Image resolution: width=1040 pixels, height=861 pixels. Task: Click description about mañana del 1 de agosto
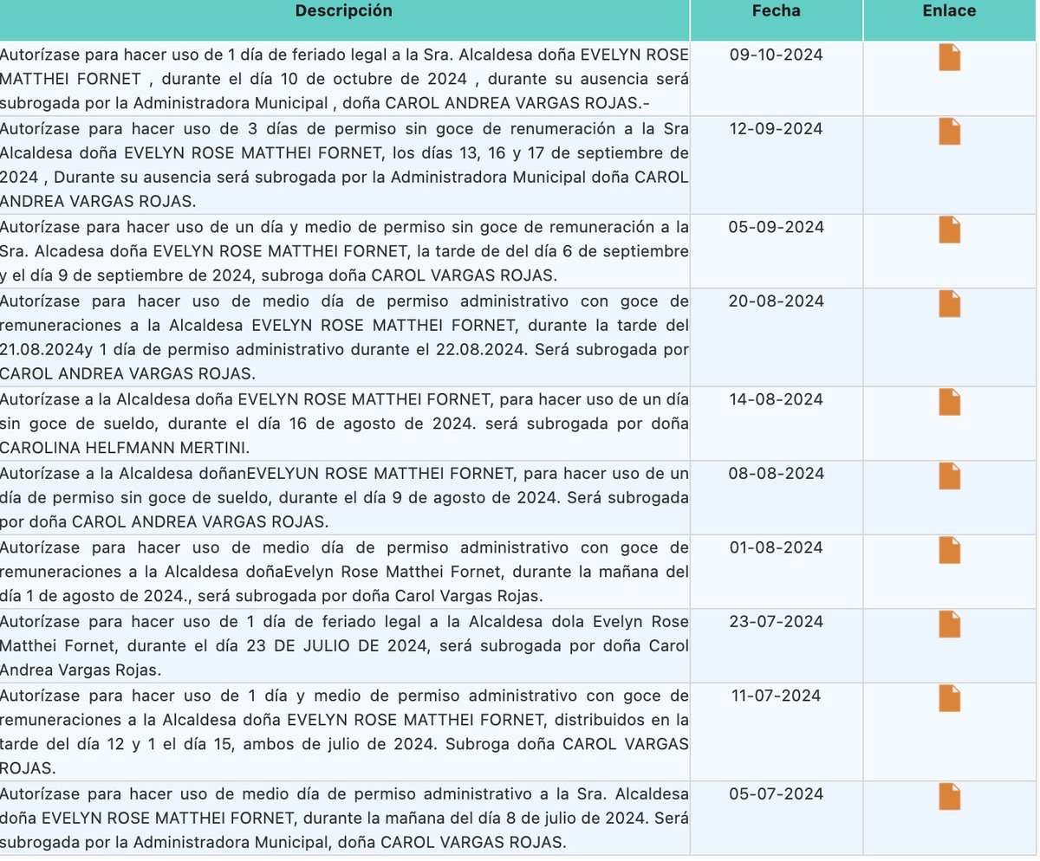345,572
